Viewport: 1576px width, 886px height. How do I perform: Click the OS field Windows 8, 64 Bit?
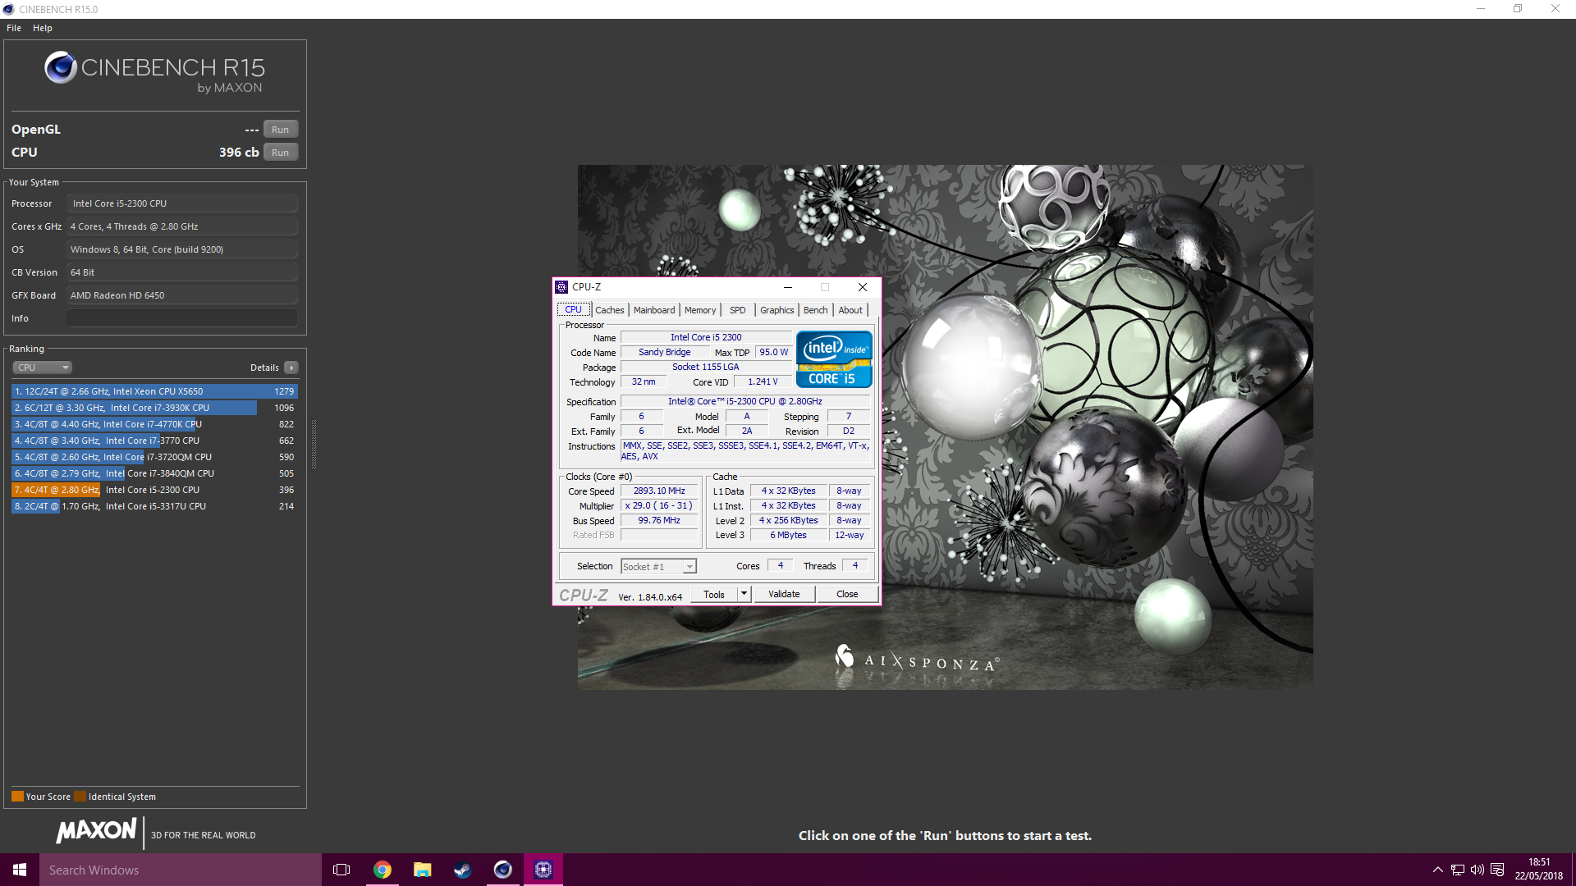(x=182, y=249)
